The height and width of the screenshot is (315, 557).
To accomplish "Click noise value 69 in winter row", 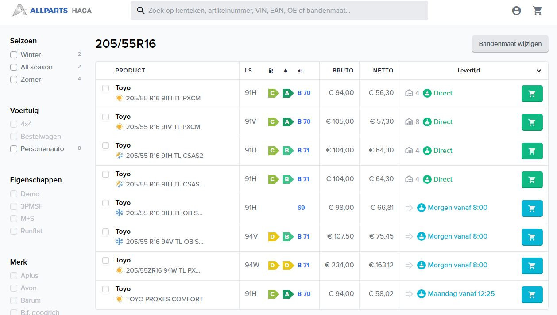I will pos(301,208).
